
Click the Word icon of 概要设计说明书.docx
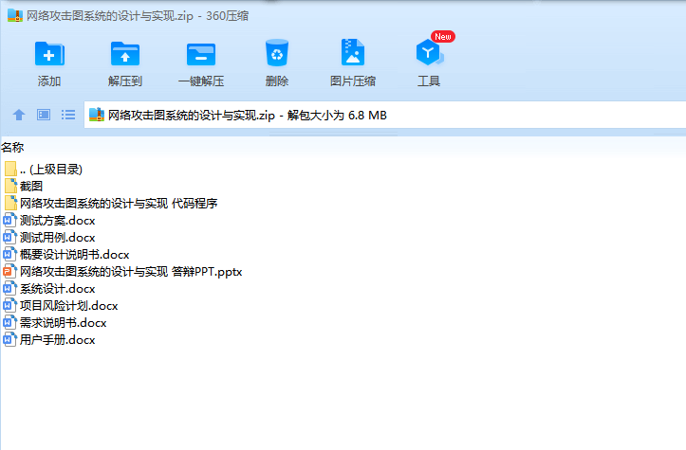[10, 254]
